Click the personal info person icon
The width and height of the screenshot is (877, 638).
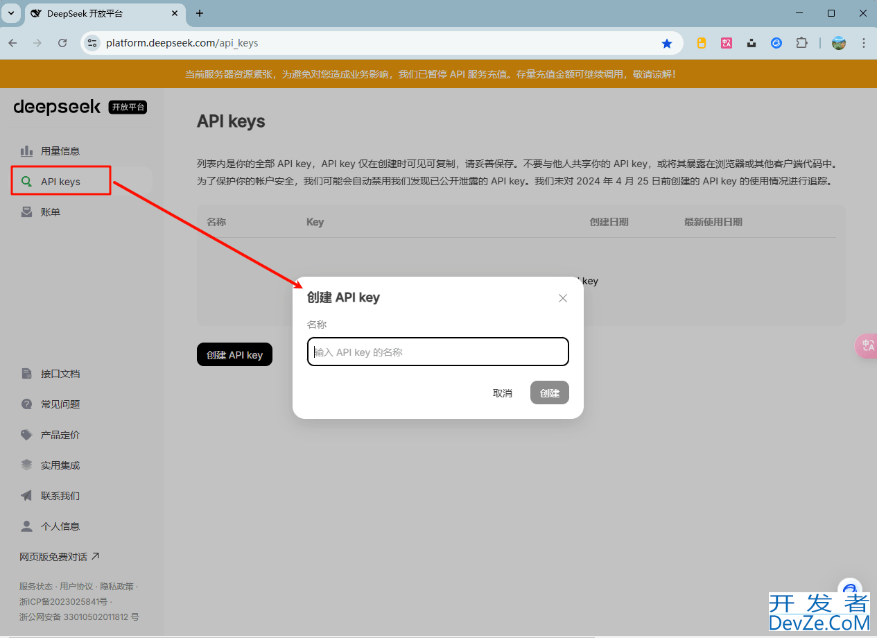[26, 526]
